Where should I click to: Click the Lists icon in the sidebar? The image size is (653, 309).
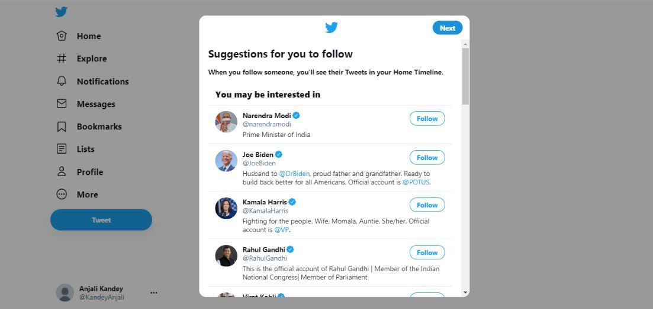62,149
